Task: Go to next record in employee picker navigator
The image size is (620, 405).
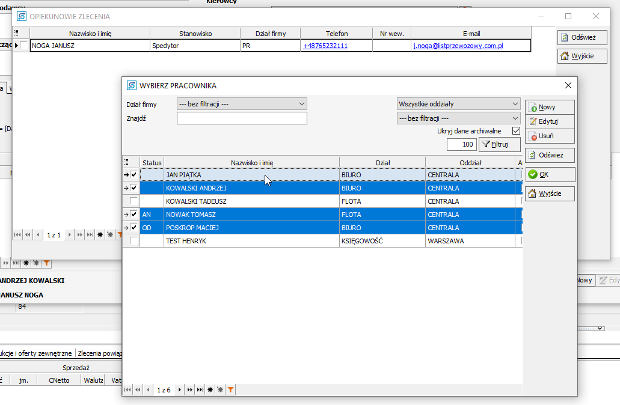Action: click(x=180, y=390)
